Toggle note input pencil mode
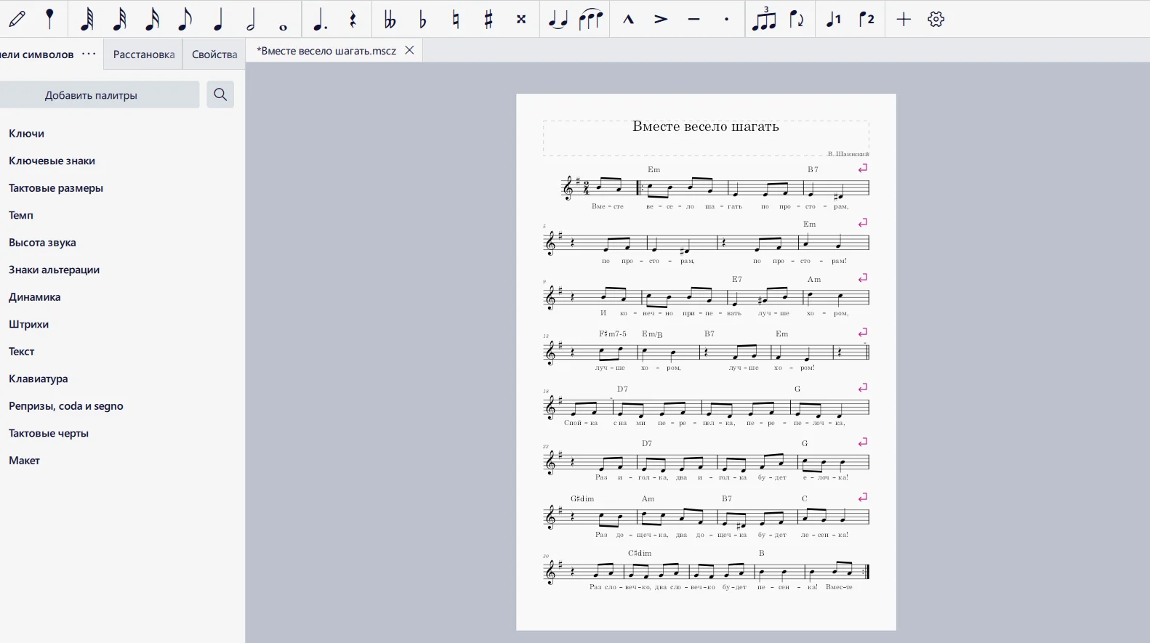Image resolution: width=1150 pixels, height=643 pixels. click(x=17, y=19)
